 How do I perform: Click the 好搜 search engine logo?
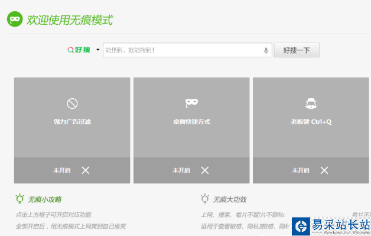tap(79, 50)
